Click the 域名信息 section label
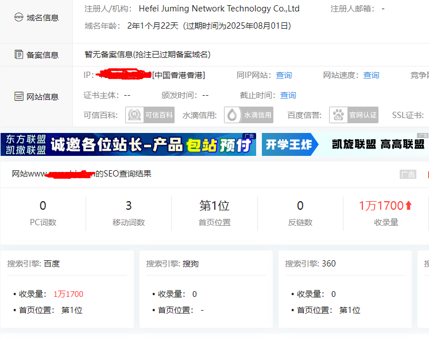The image size is (429, 341). tap(42, 18)
